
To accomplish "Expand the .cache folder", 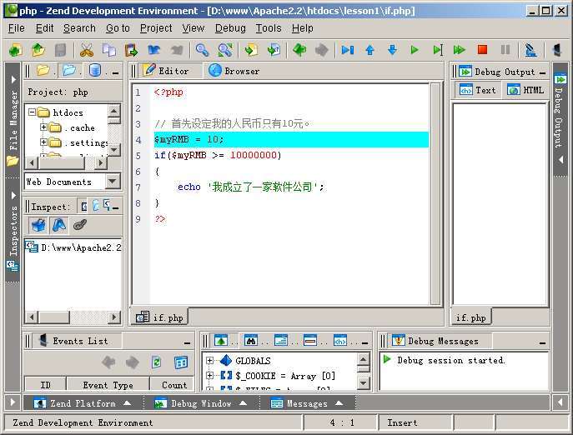I will coord(43,127).
